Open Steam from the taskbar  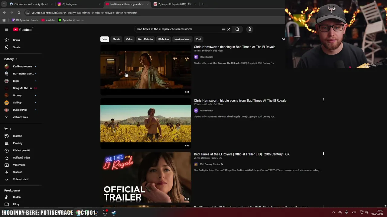(113, 212)
